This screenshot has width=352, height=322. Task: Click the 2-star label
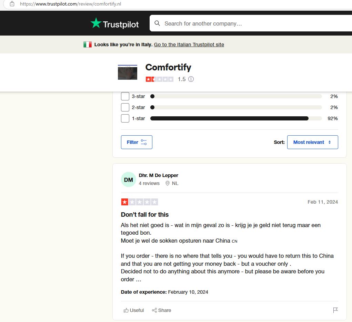(x=138, y=107)
